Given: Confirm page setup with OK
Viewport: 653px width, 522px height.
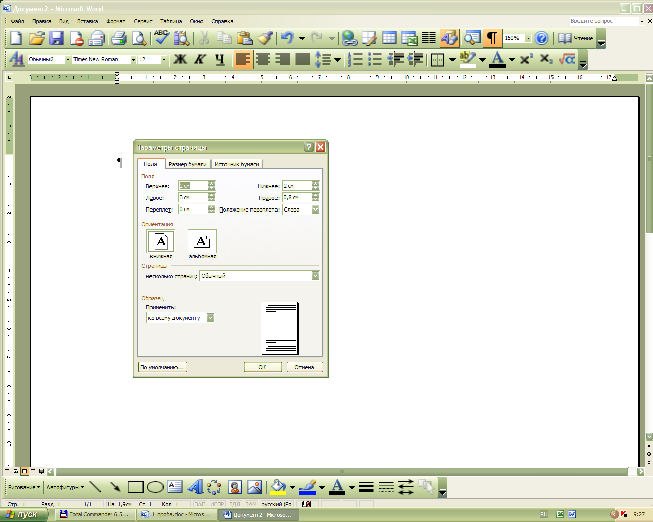Looking at the screenshot, I should [263, 367].
